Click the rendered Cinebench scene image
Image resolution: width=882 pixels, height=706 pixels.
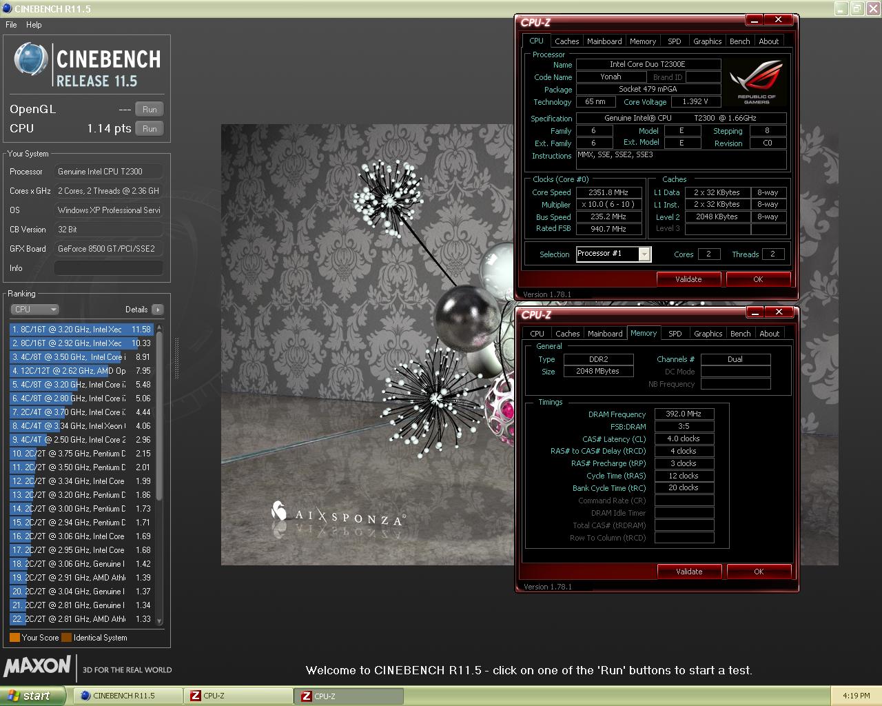coord(529,345)
